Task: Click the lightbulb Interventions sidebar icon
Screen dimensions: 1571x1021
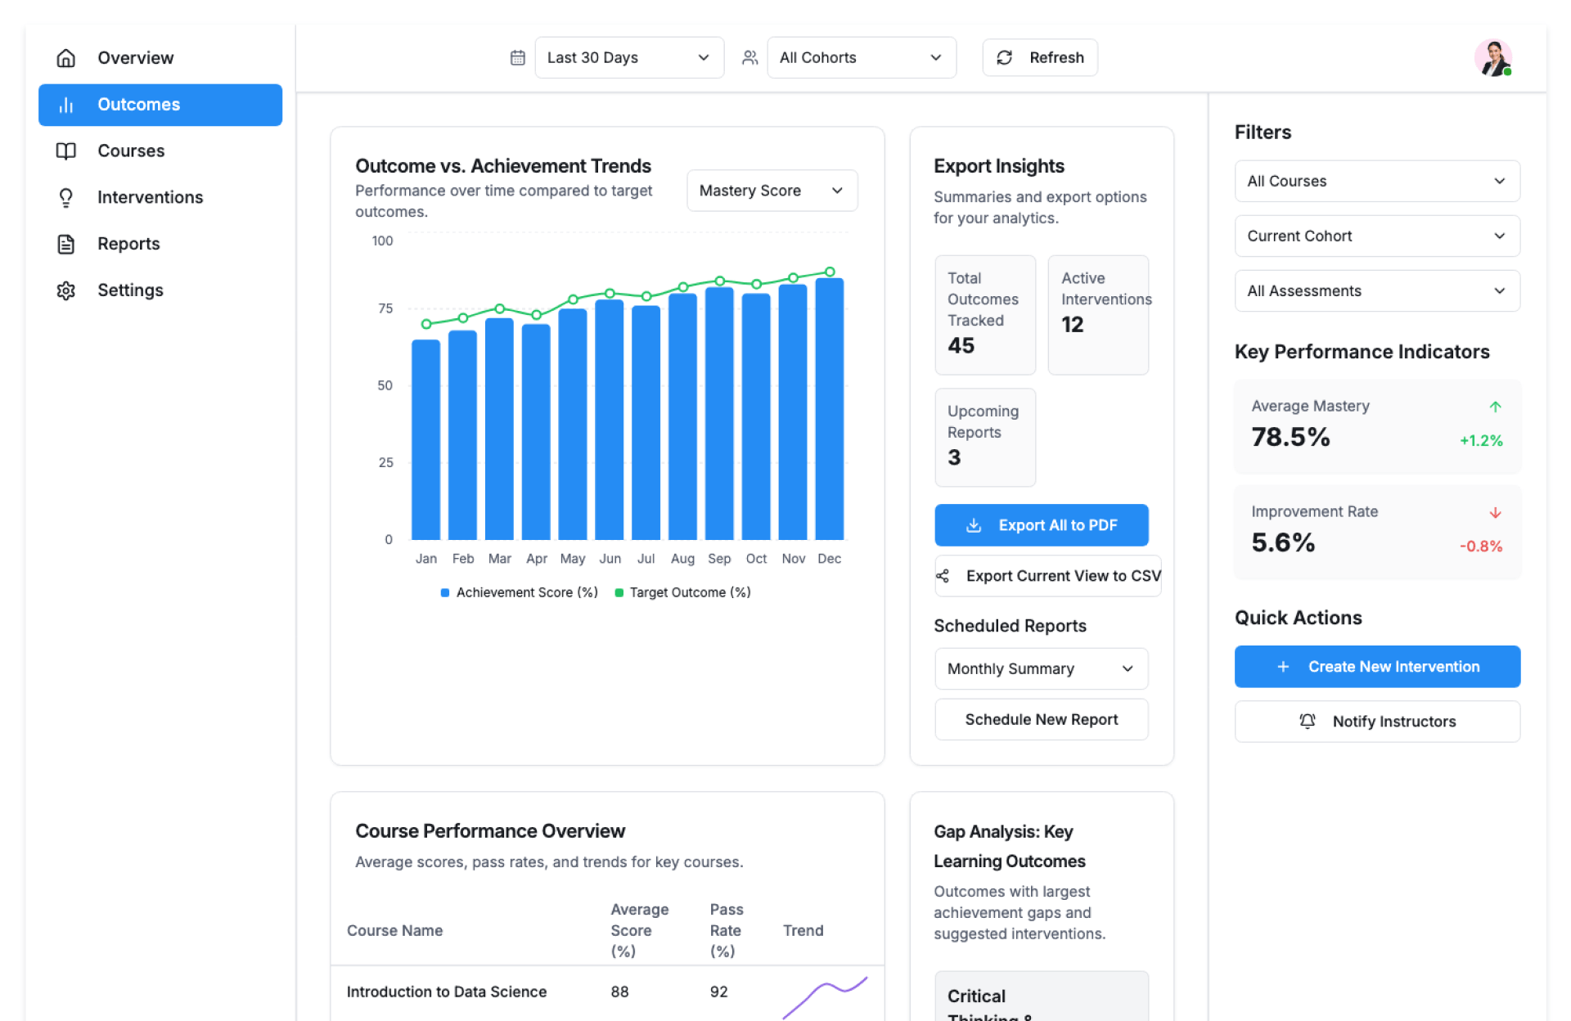Action: (x=66, y=197)
